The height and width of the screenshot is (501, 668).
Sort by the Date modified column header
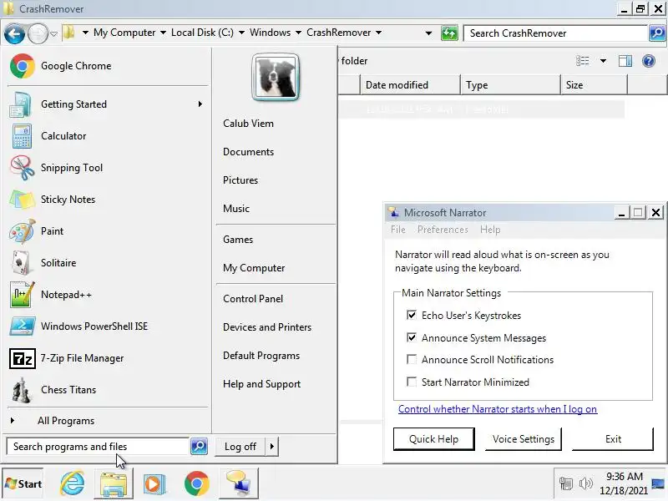410,85
